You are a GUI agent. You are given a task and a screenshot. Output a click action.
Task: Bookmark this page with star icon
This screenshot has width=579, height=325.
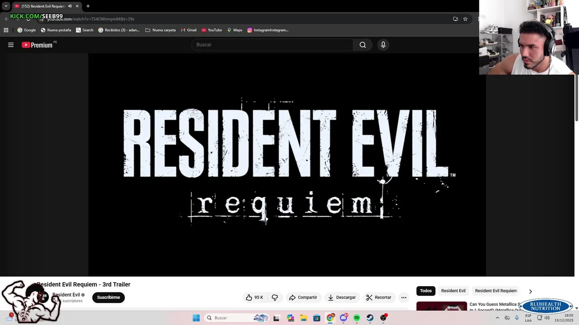pyautogui.click(x=465, y=19)
